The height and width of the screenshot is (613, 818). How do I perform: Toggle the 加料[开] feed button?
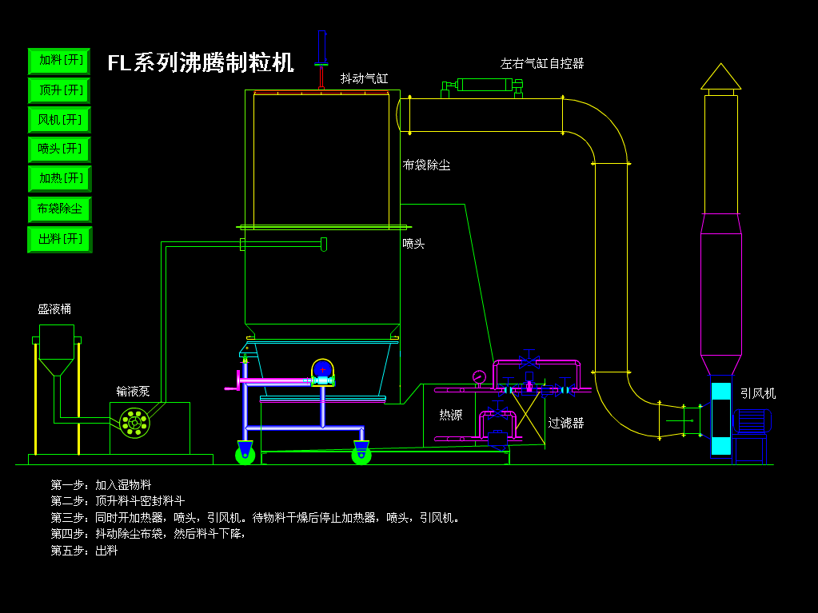[60, 61]
